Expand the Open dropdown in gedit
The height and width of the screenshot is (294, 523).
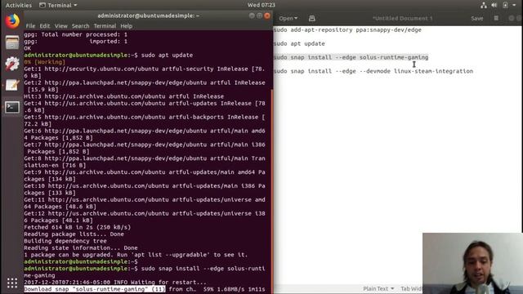pos(288,18)
